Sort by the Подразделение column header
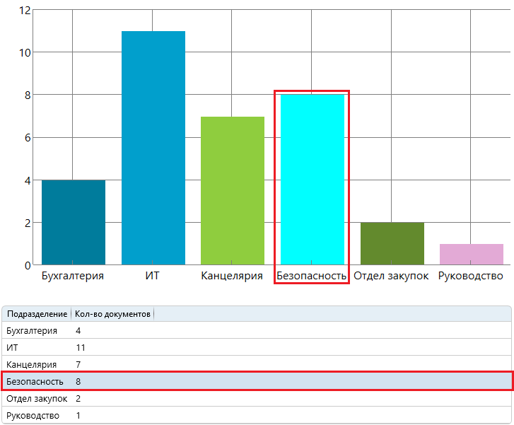This screenshot has width=514, height=425. point(36,314)
